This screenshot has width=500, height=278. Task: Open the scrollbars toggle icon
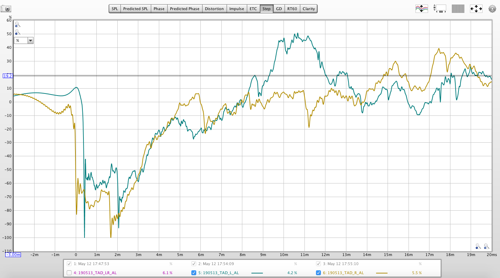(x=440, y=9)
